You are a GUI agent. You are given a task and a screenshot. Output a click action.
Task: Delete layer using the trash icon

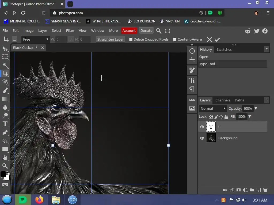tap(265, 190)
